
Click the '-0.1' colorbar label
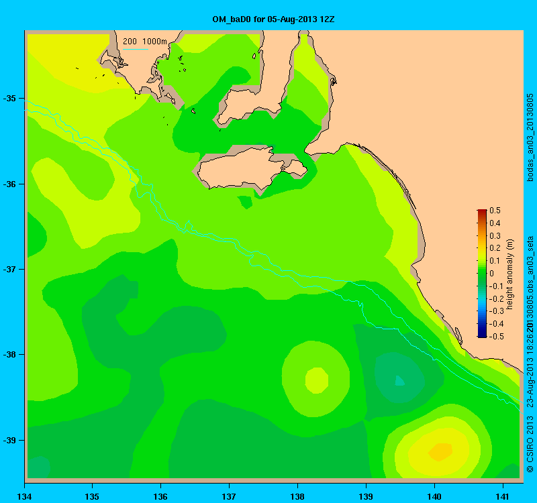[x=496, y=286]
